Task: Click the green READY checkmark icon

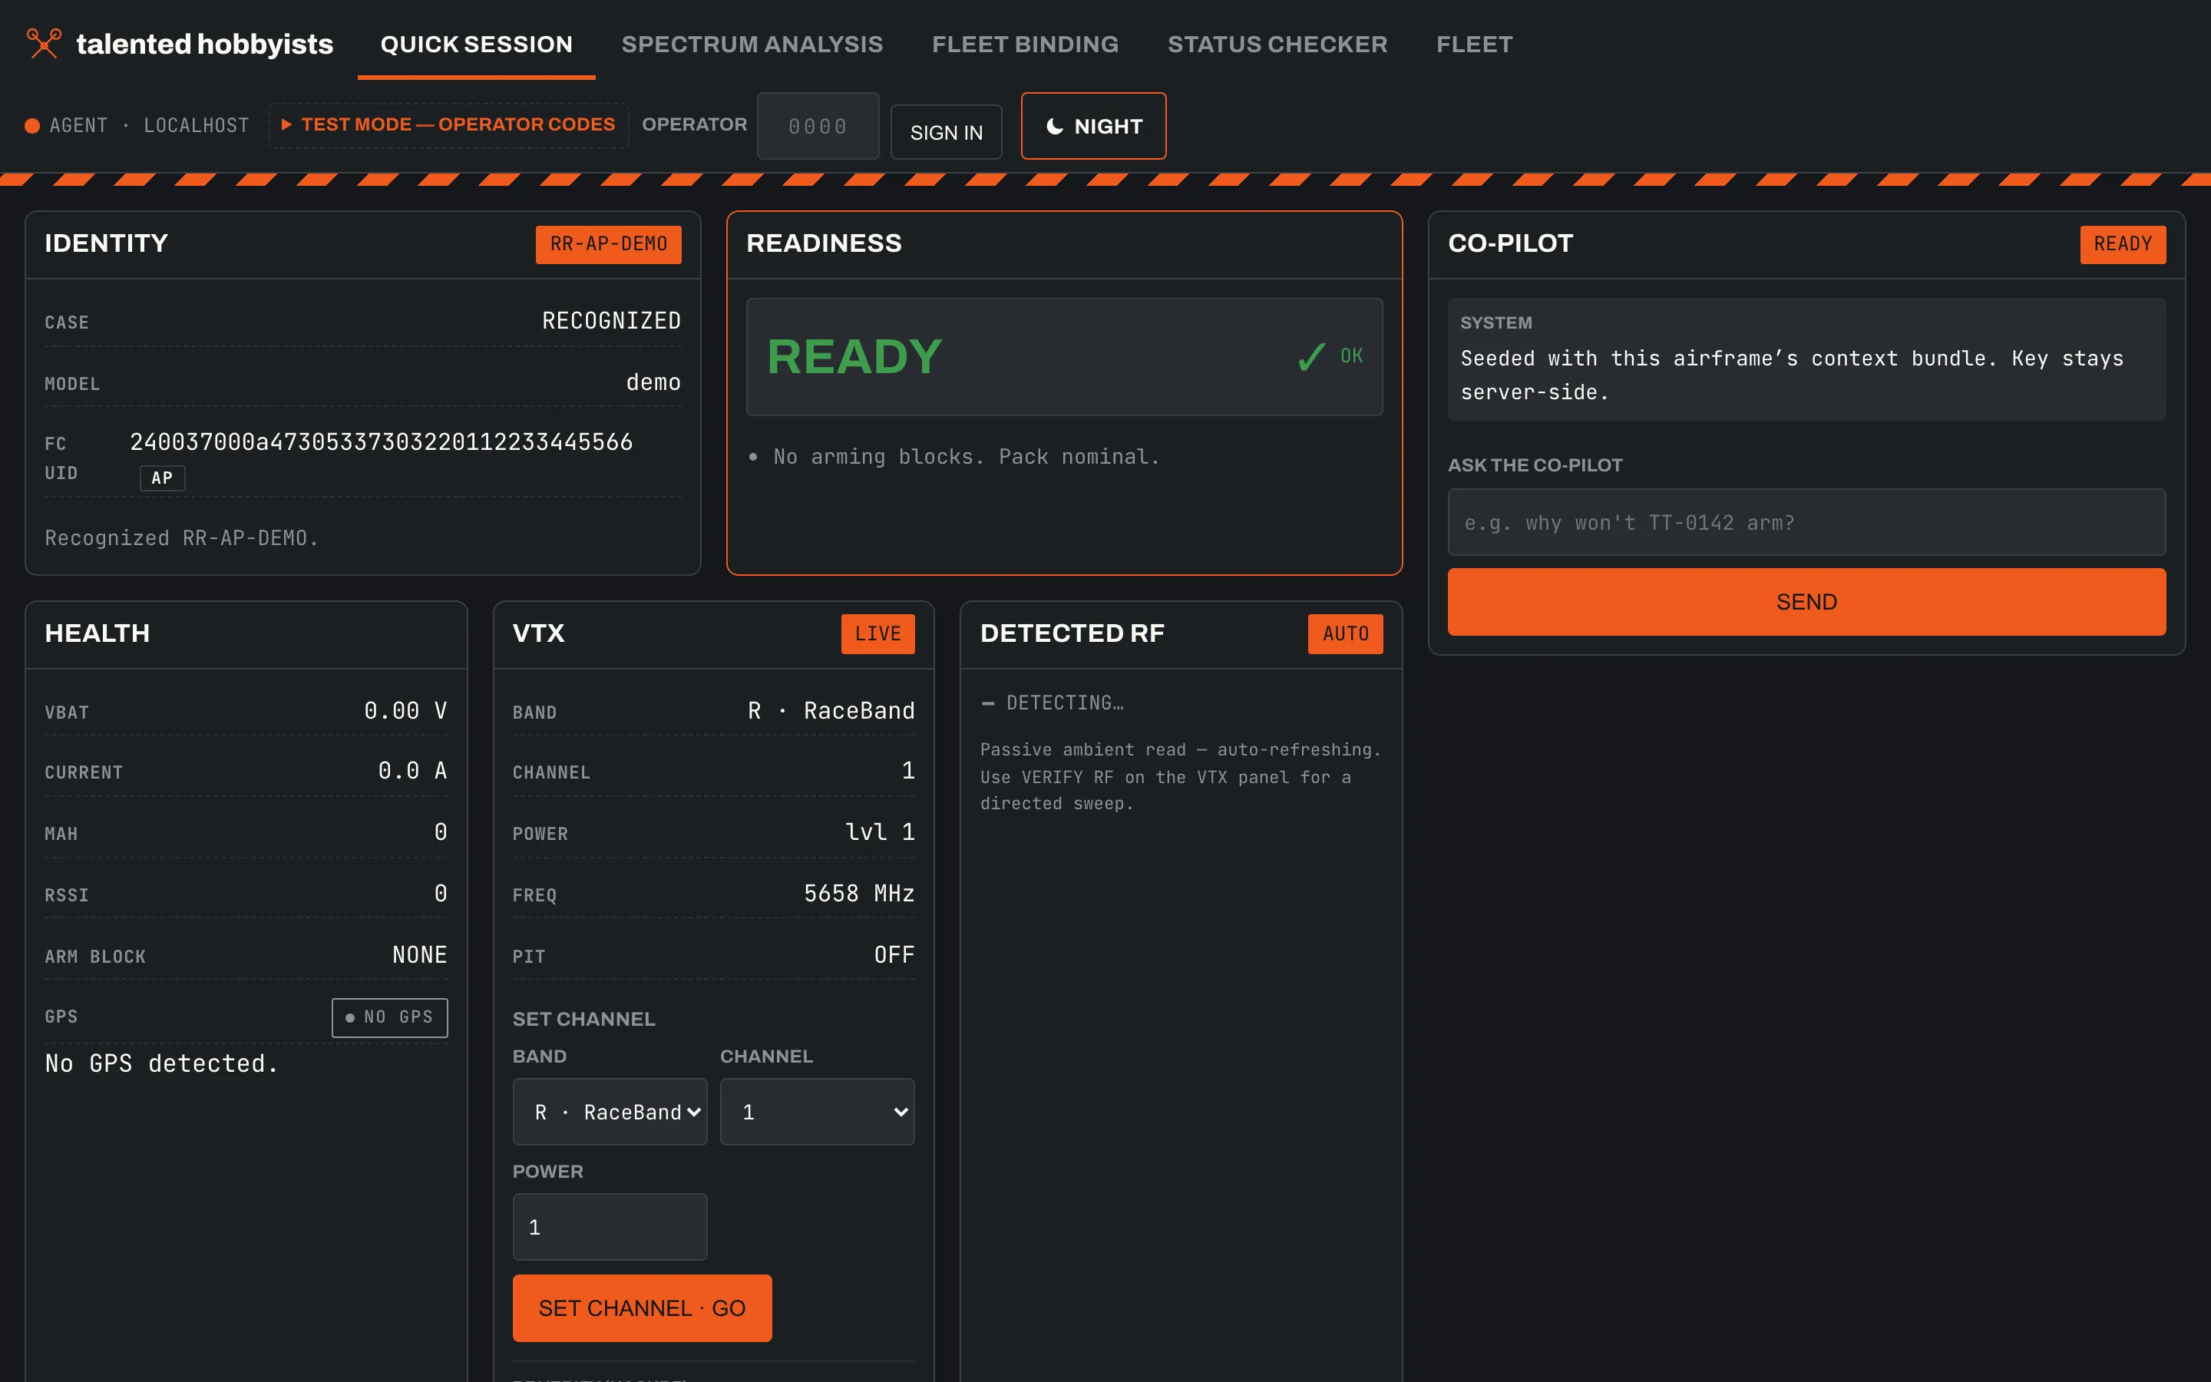Action: pos(1311,356)
